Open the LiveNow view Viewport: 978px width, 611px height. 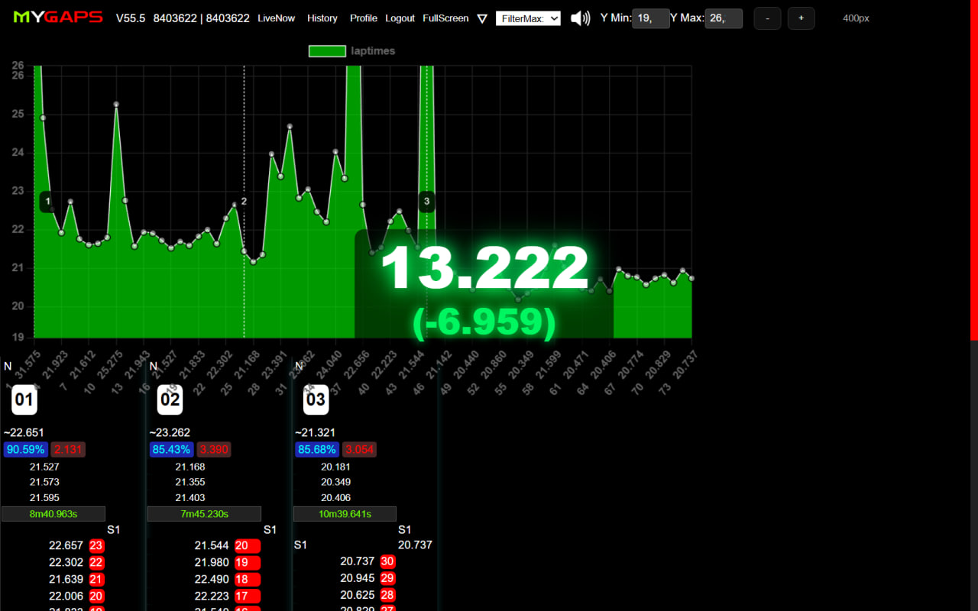click(276, 18)
